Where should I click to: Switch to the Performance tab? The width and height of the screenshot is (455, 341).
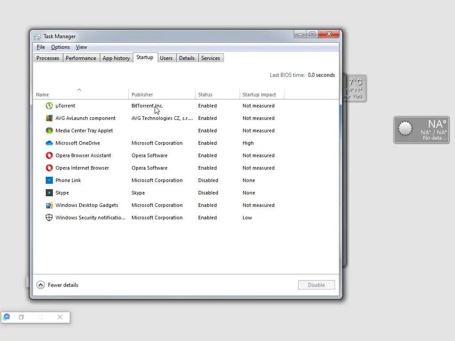tap(81, 58)
